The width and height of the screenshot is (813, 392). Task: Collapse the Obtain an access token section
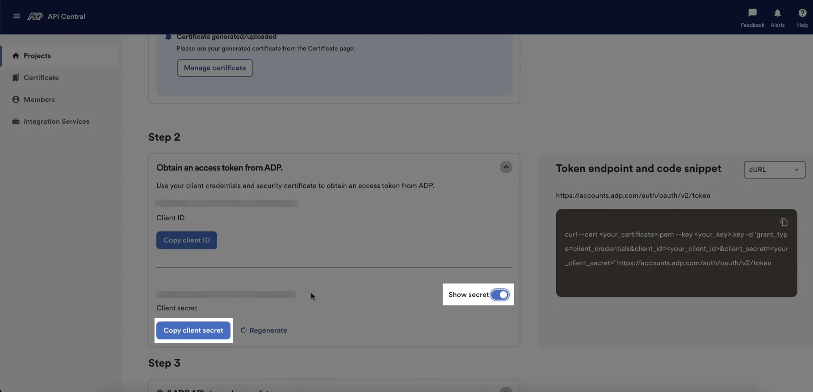pyautogui.click(x=506, y=167)
